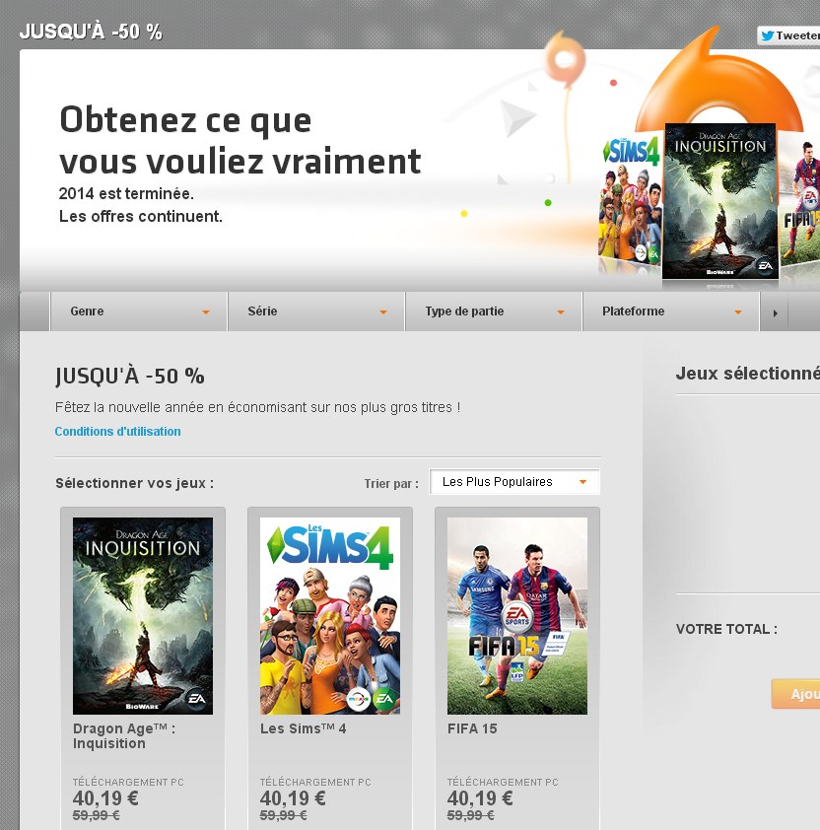Click the Les Sims™ 4 title text
The width and height of the screenshot is (820, 830).
[303, 728]
